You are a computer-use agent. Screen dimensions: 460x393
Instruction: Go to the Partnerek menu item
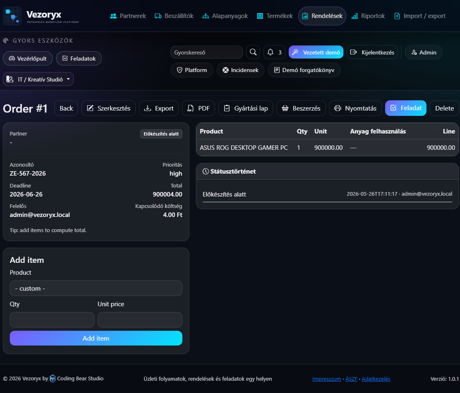point(128,16)
